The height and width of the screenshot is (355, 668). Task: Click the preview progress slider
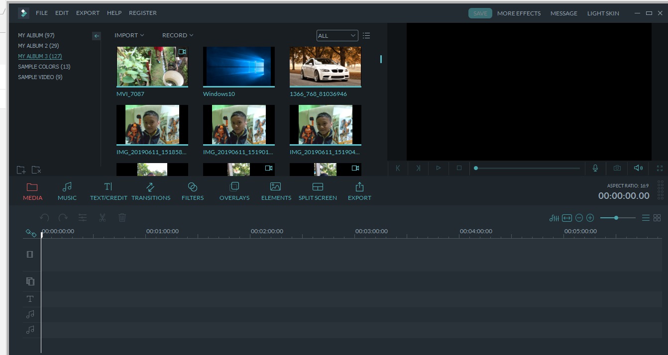[x=527, y=168]
